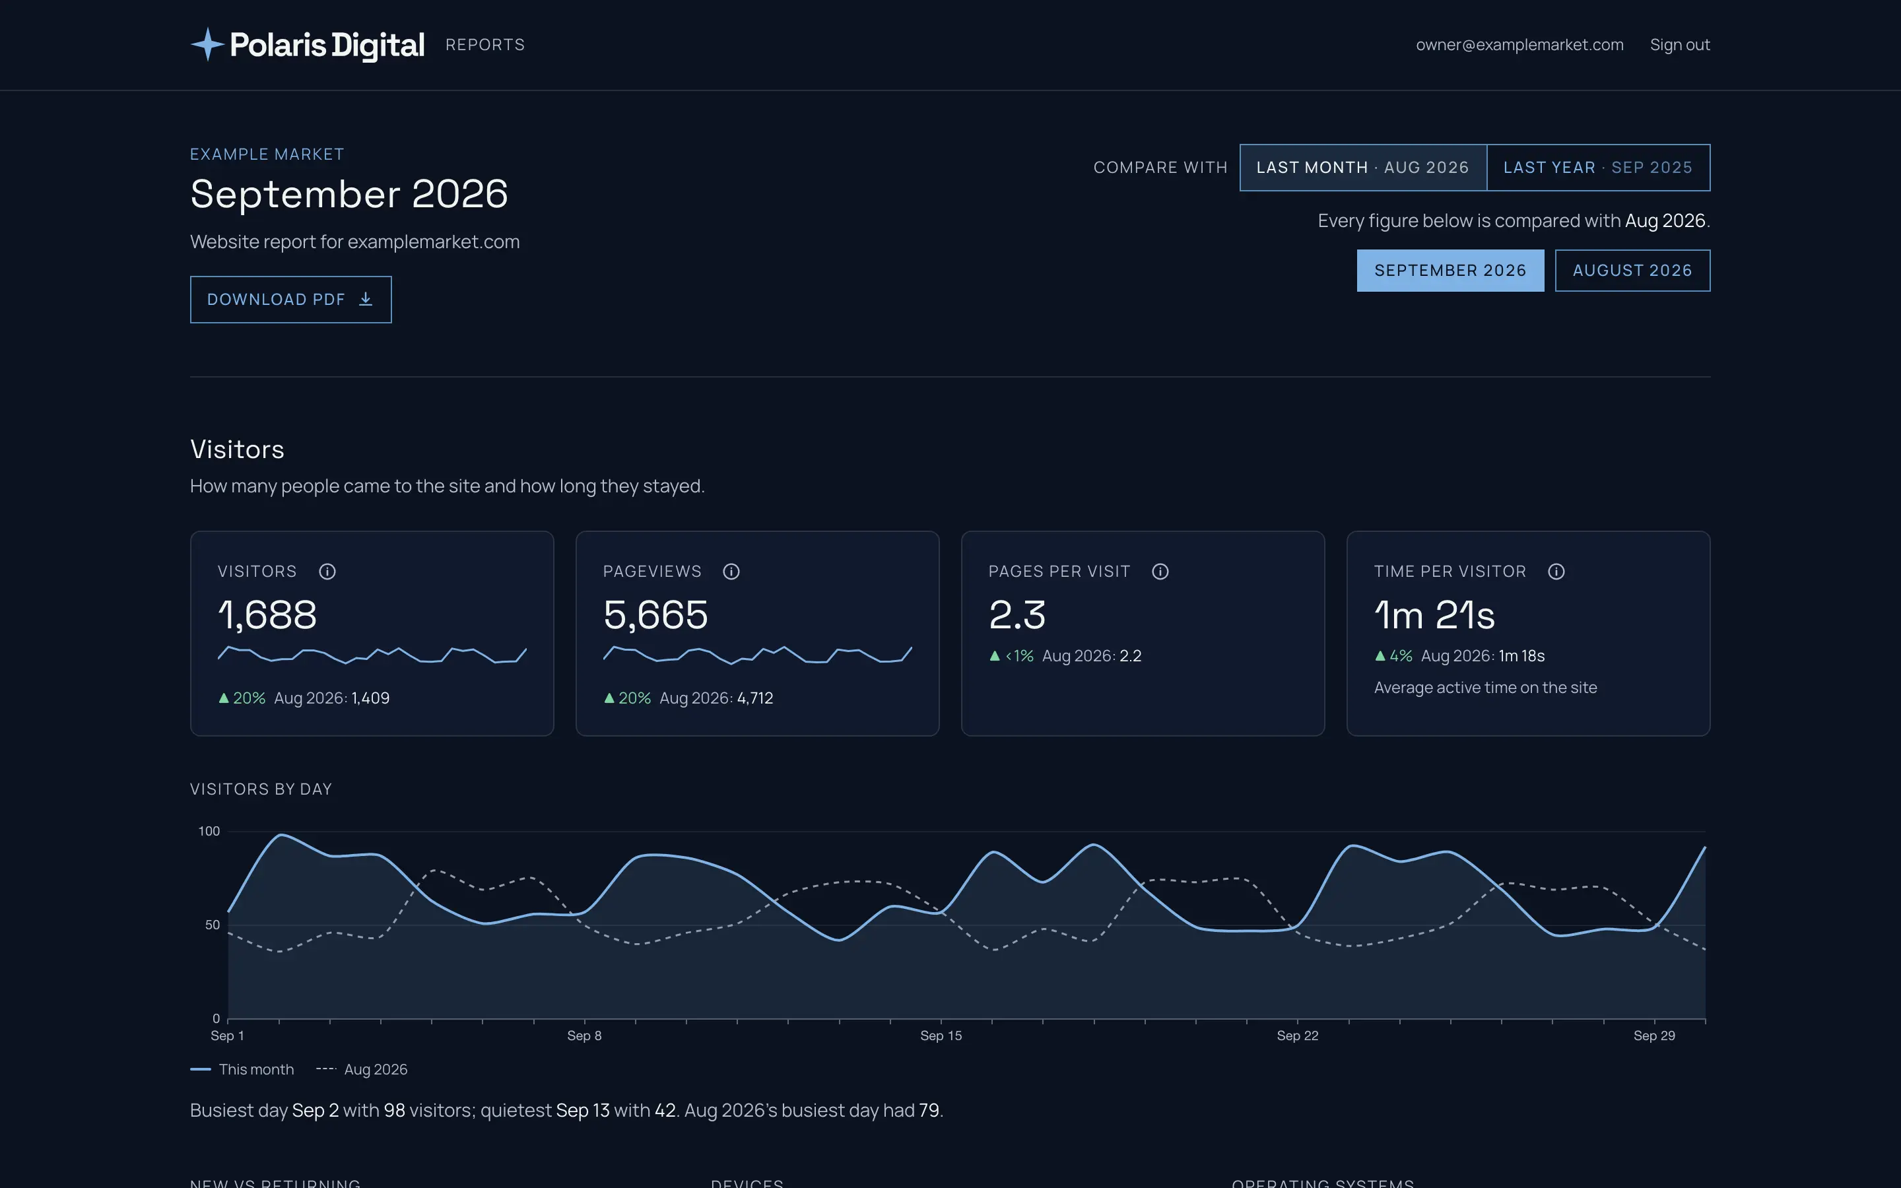1901x1188 pixels.
Task: Open the Reports navigation item
Action: coord(484,45)
